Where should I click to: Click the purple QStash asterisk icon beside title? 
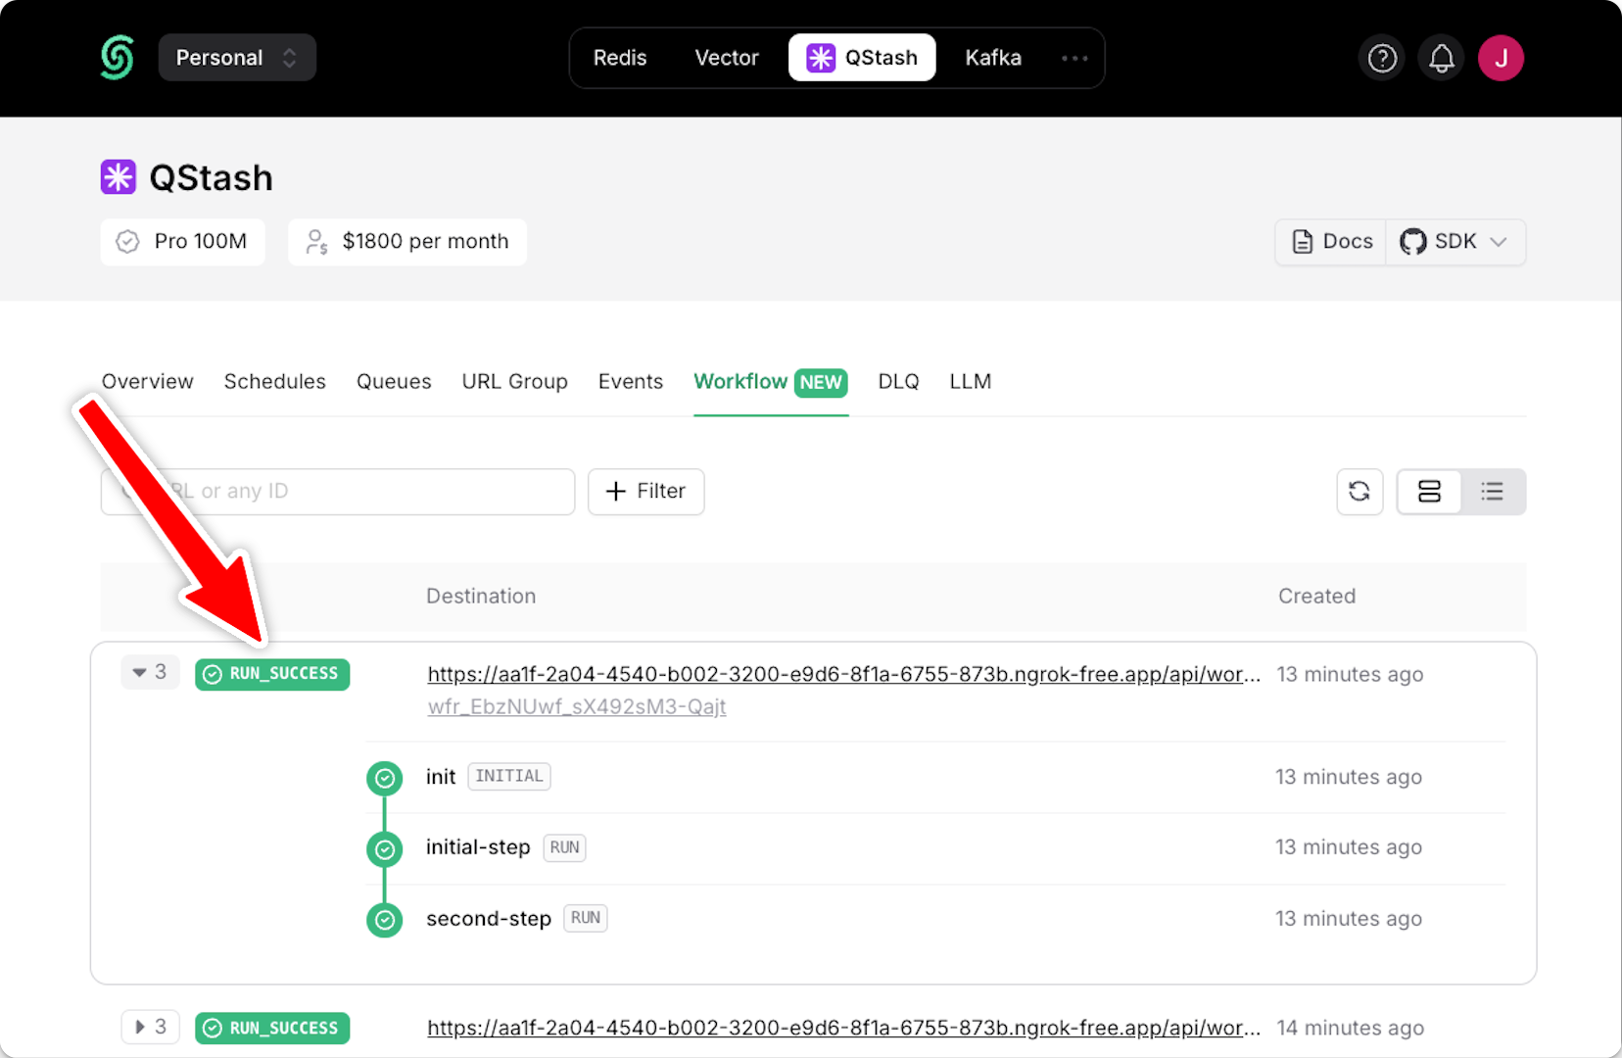coord(119,177)
